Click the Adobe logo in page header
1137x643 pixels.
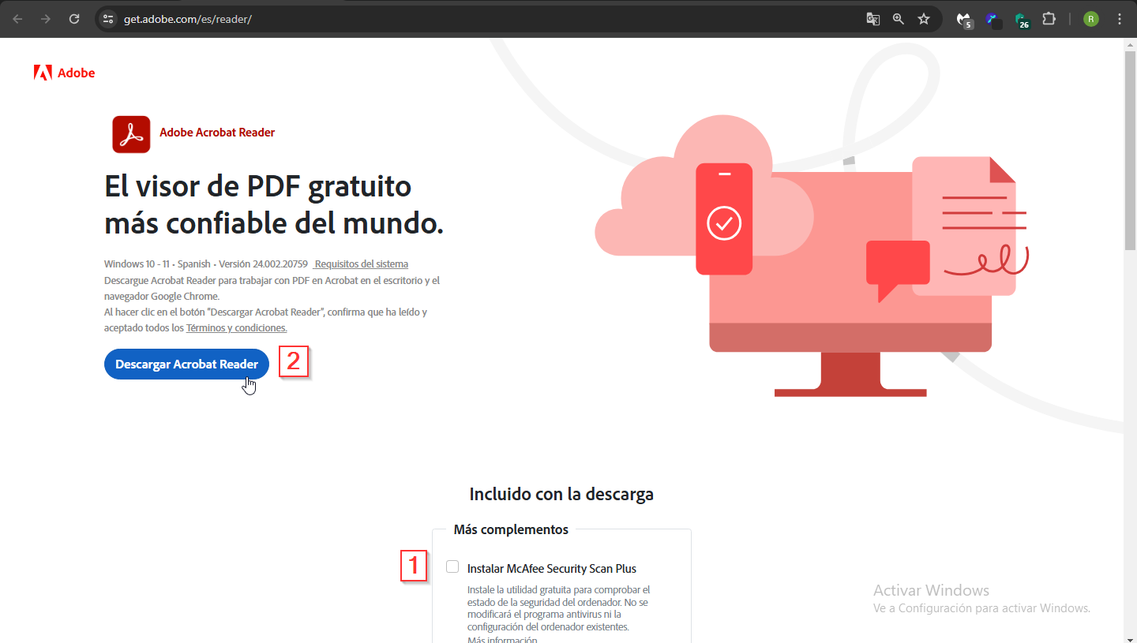64,73
